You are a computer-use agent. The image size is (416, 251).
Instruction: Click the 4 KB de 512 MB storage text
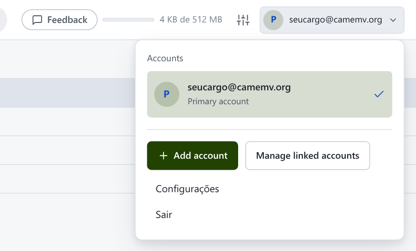(191, 20)
